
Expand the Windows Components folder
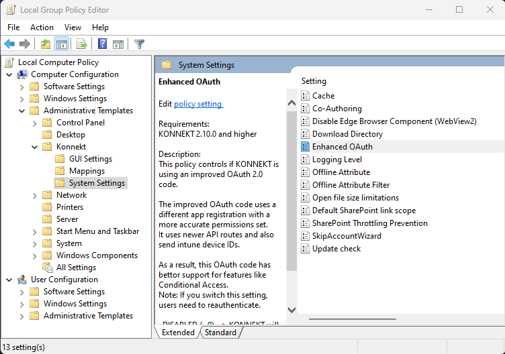35,255
